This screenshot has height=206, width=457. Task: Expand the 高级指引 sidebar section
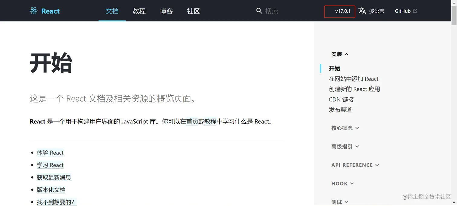345,147
